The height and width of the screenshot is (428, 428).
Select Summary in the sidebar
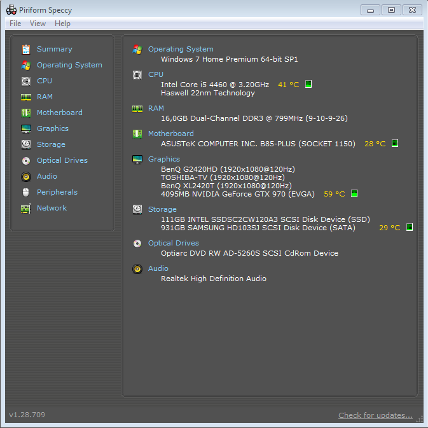click(x=55, y=49)
